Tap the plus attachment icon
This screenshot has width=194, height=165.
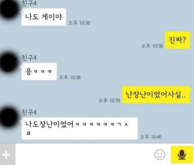[x=6, y=155]
